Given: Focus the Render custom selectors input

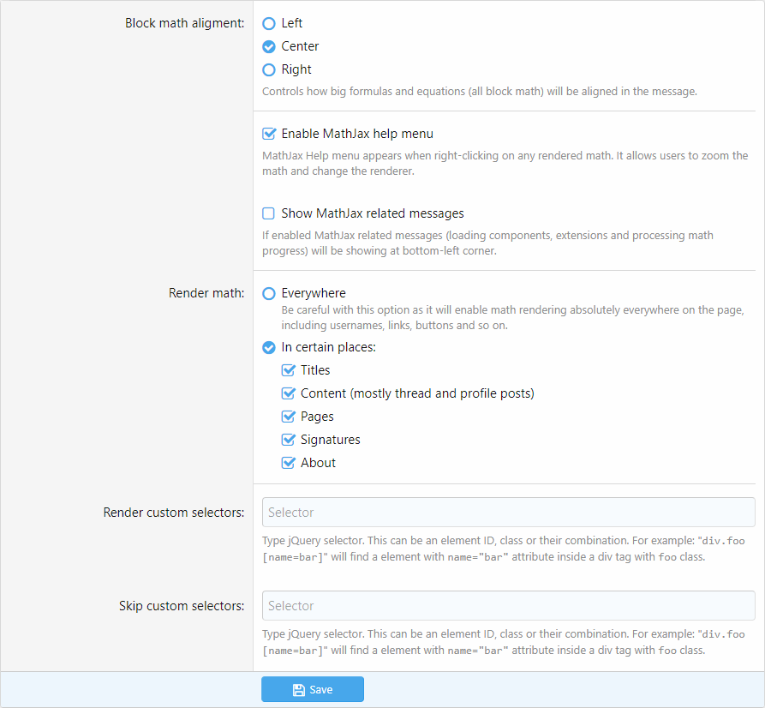Looking at the screenshot, I should pos(508,513).
